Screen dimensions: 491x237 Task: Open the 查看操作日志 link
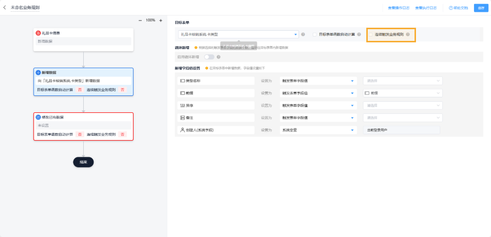(398, 8)
